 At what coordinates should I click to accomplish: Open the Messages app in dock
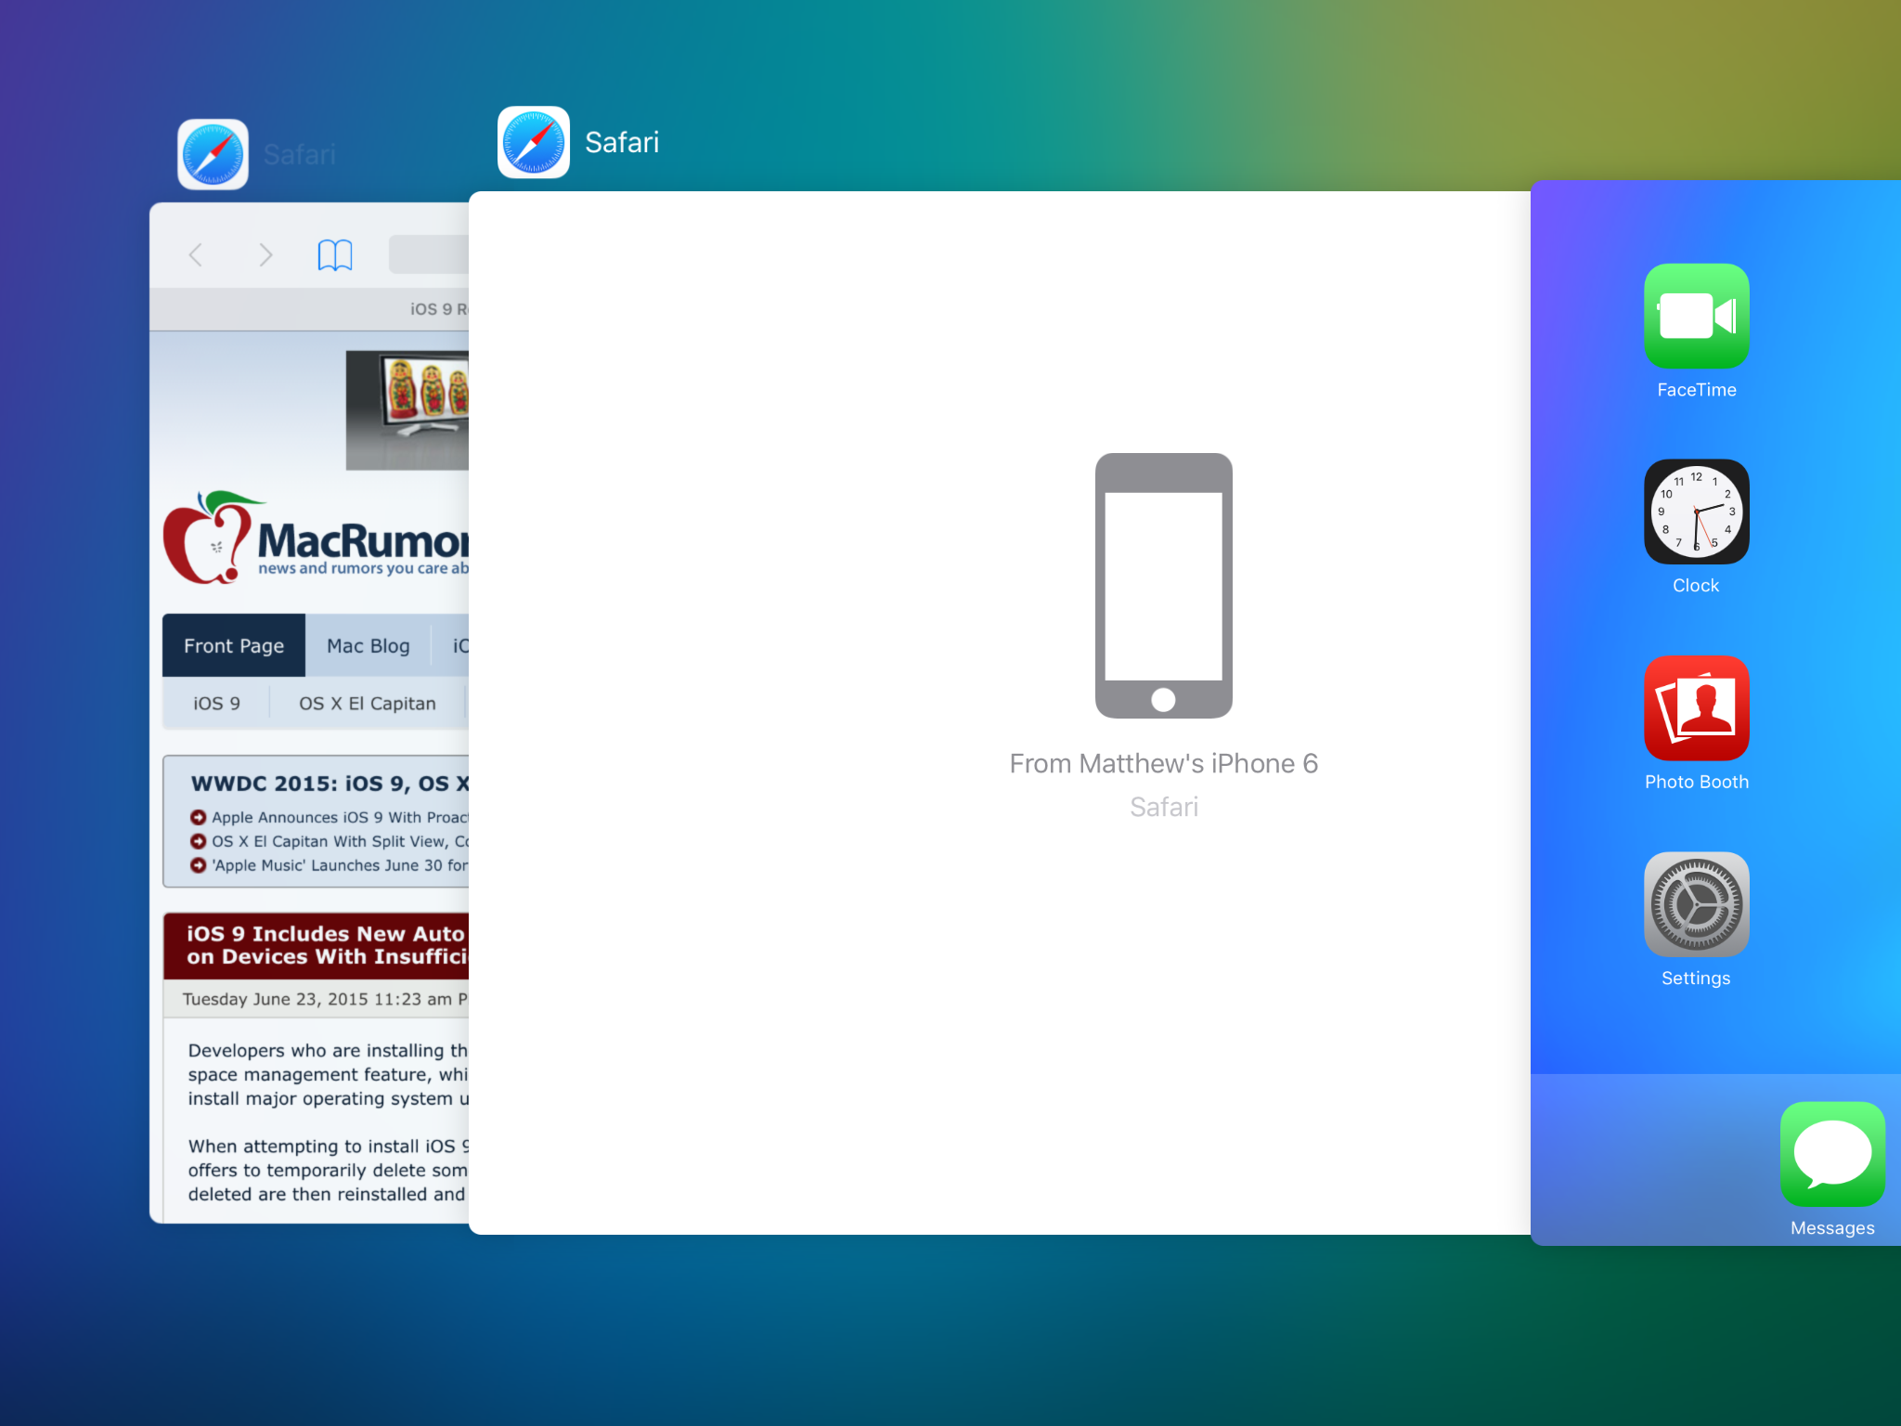(1831, 1155)
